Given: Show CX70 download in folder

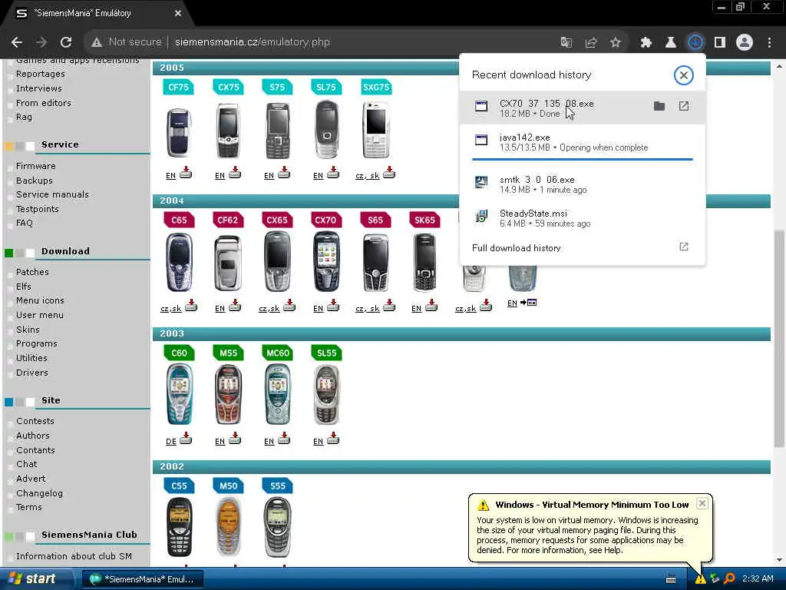Looking at the screenshot, I should pyautogui.click(x=659, y=106).
